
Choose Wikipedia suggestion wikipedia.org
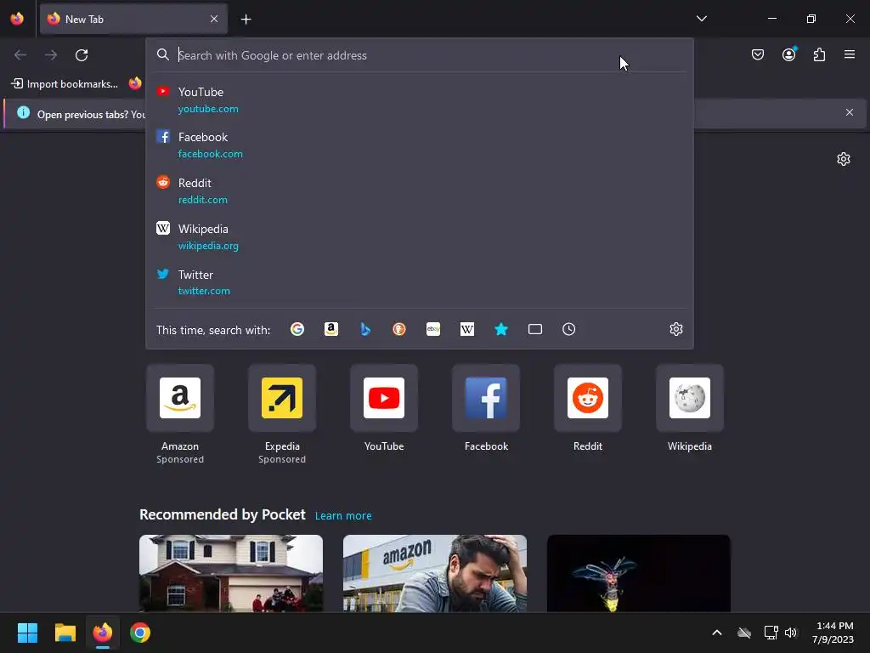pyautogui.click(x=420, y=236)
